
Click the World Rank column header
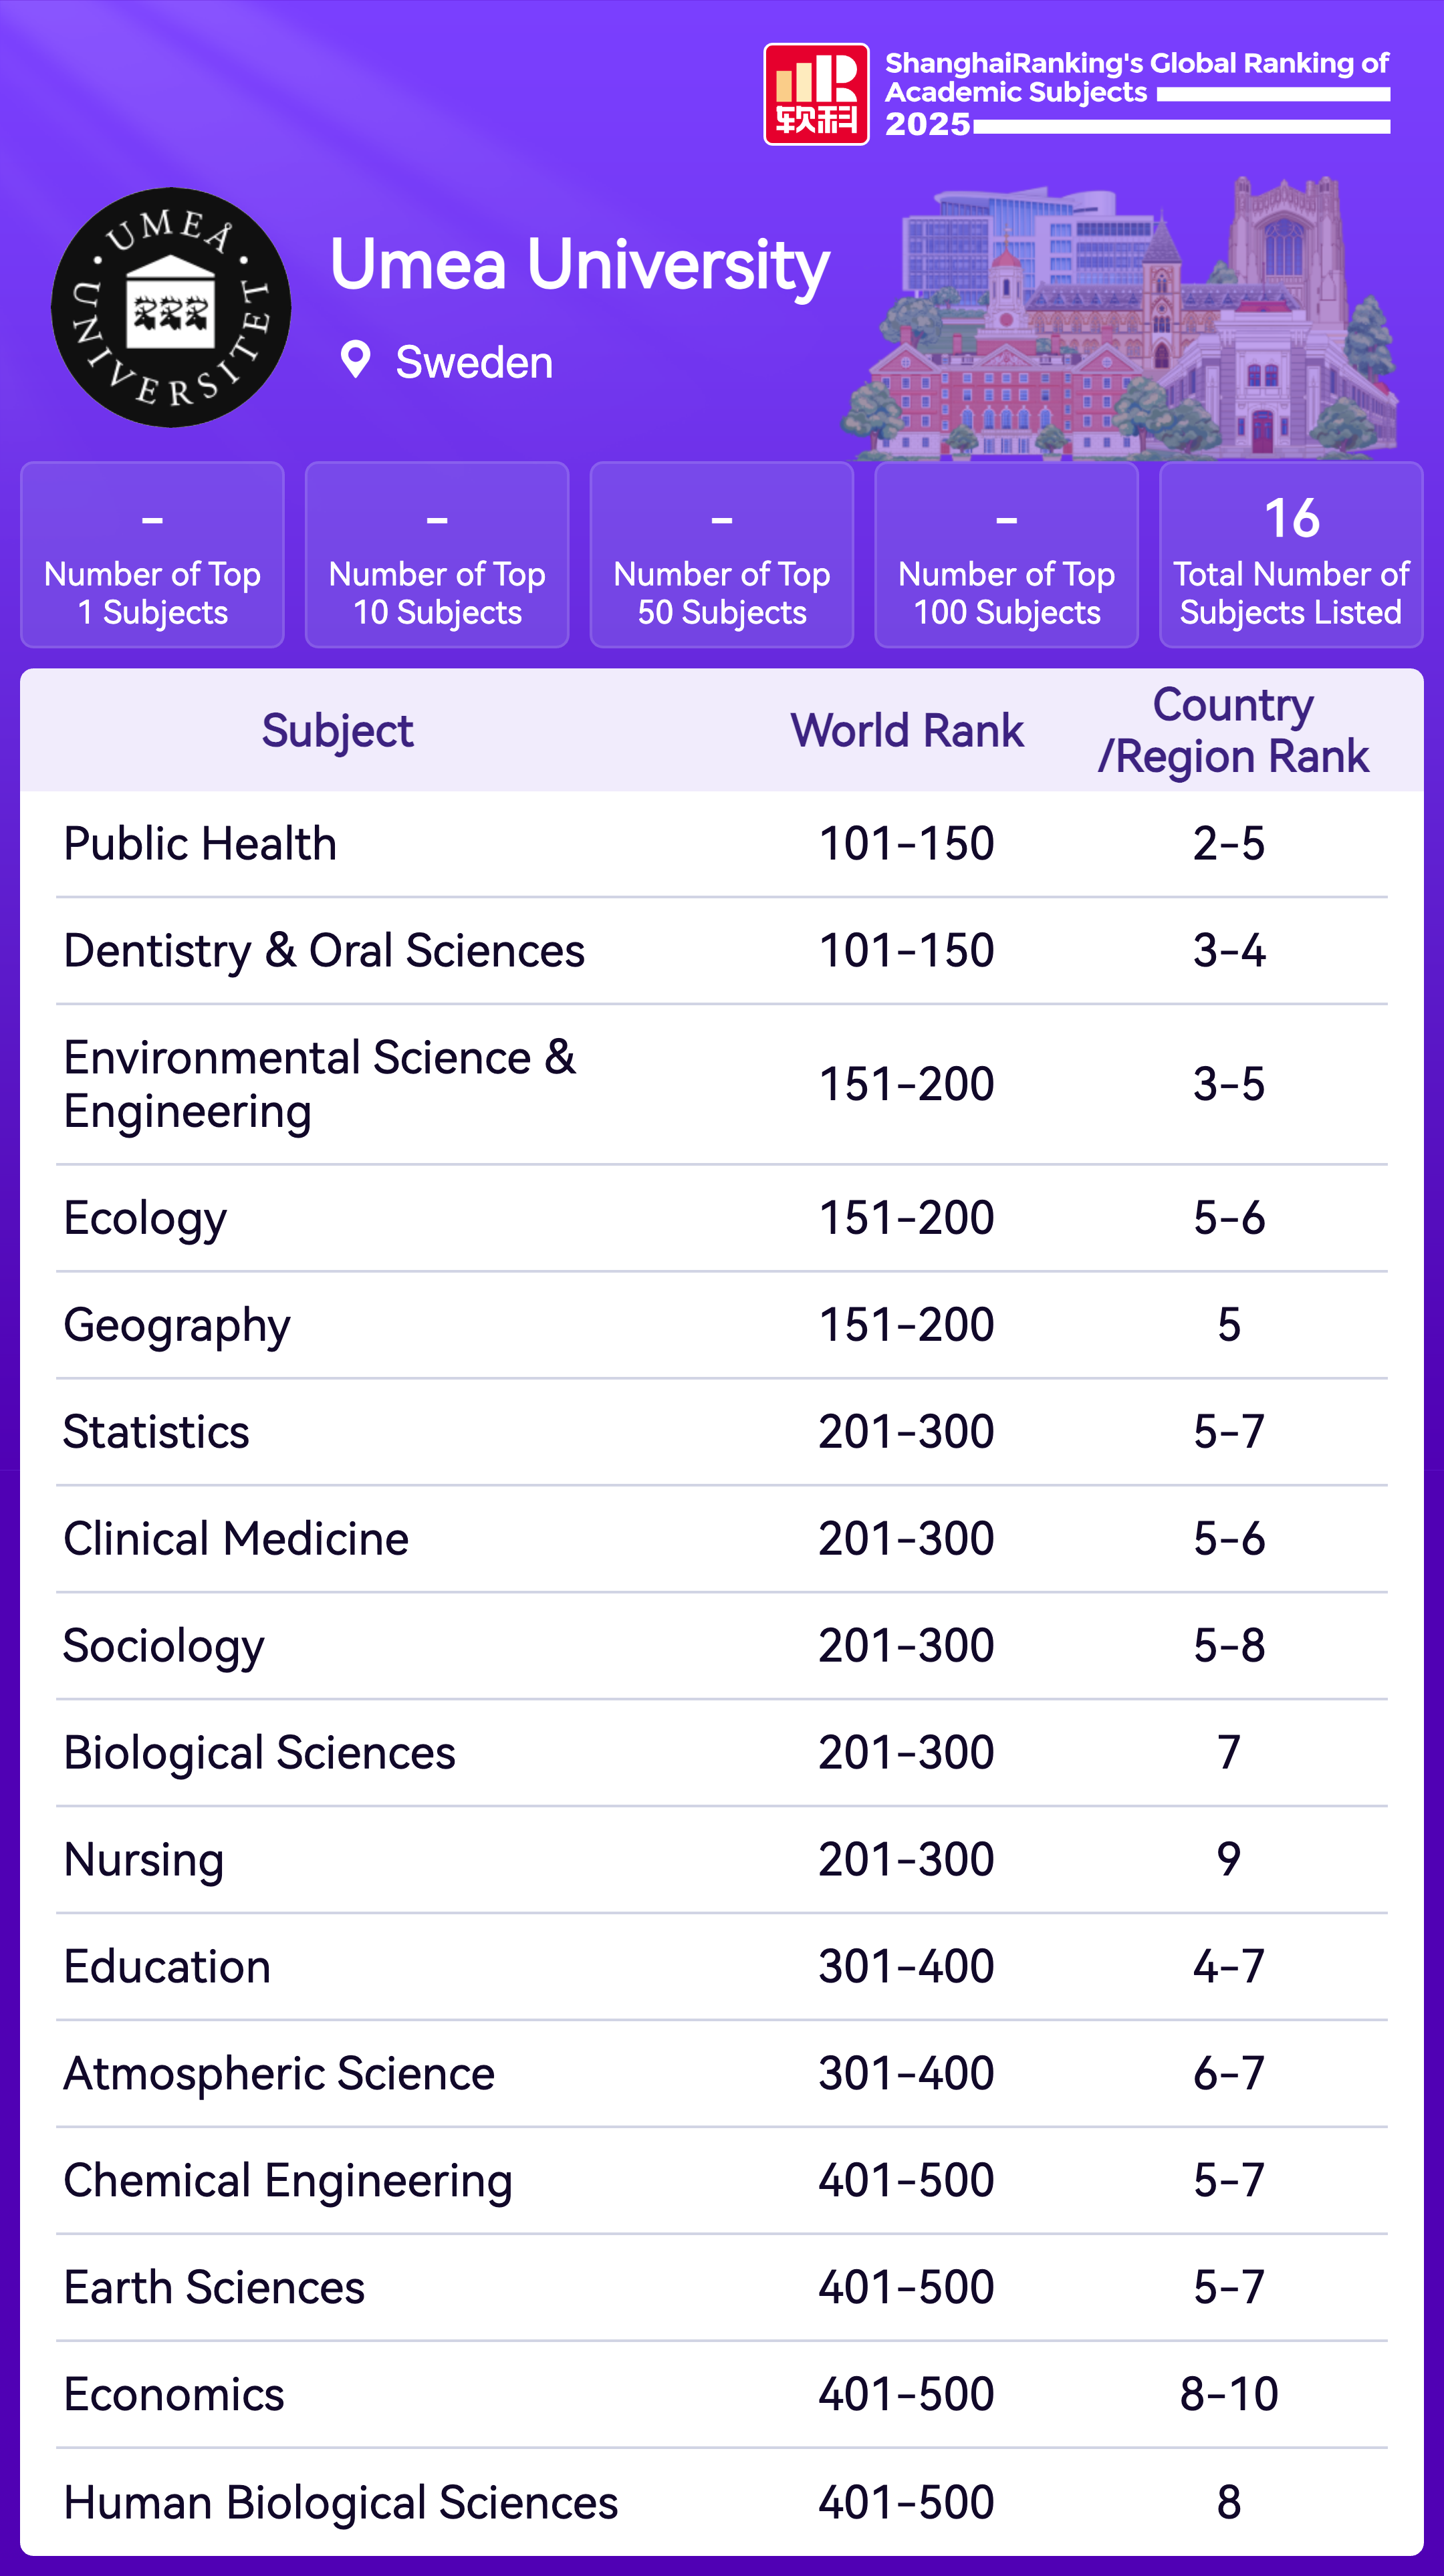point(907,731)
